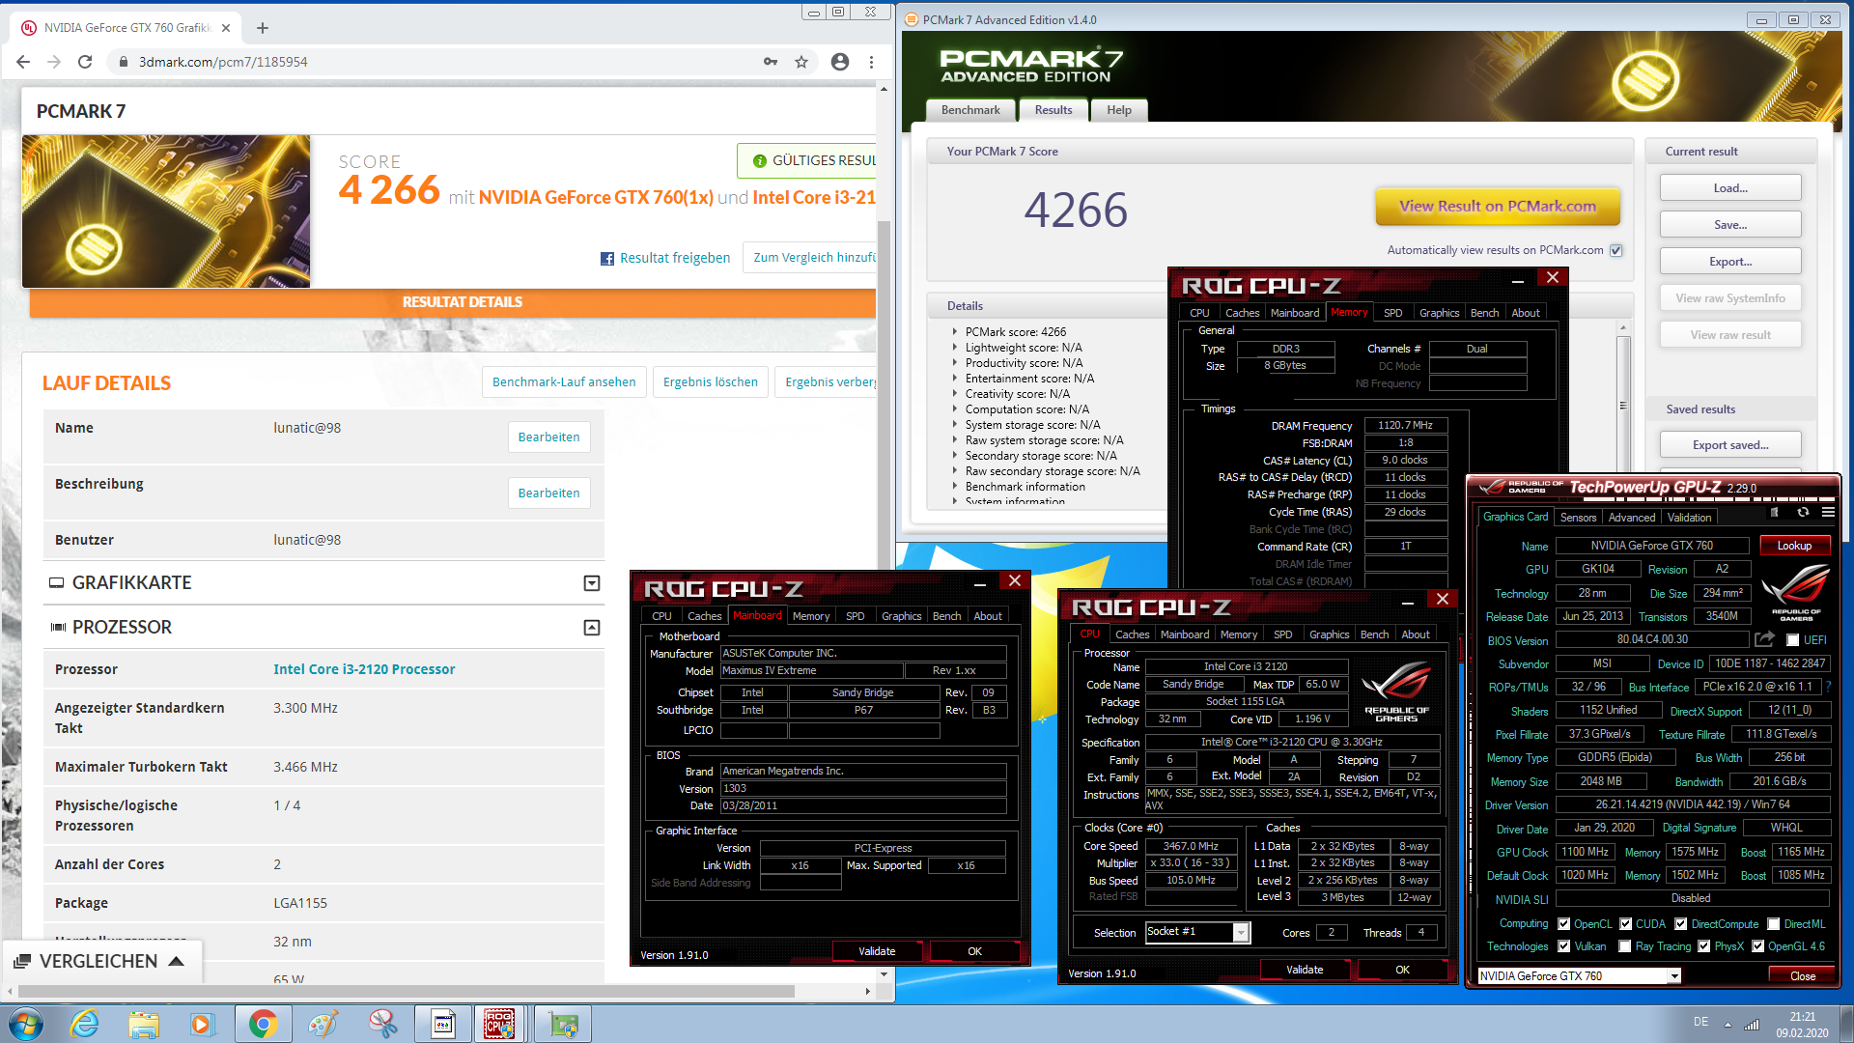
Task: Click Load... in PCMark 7 Current result
Action: (x=1730, y=188)
